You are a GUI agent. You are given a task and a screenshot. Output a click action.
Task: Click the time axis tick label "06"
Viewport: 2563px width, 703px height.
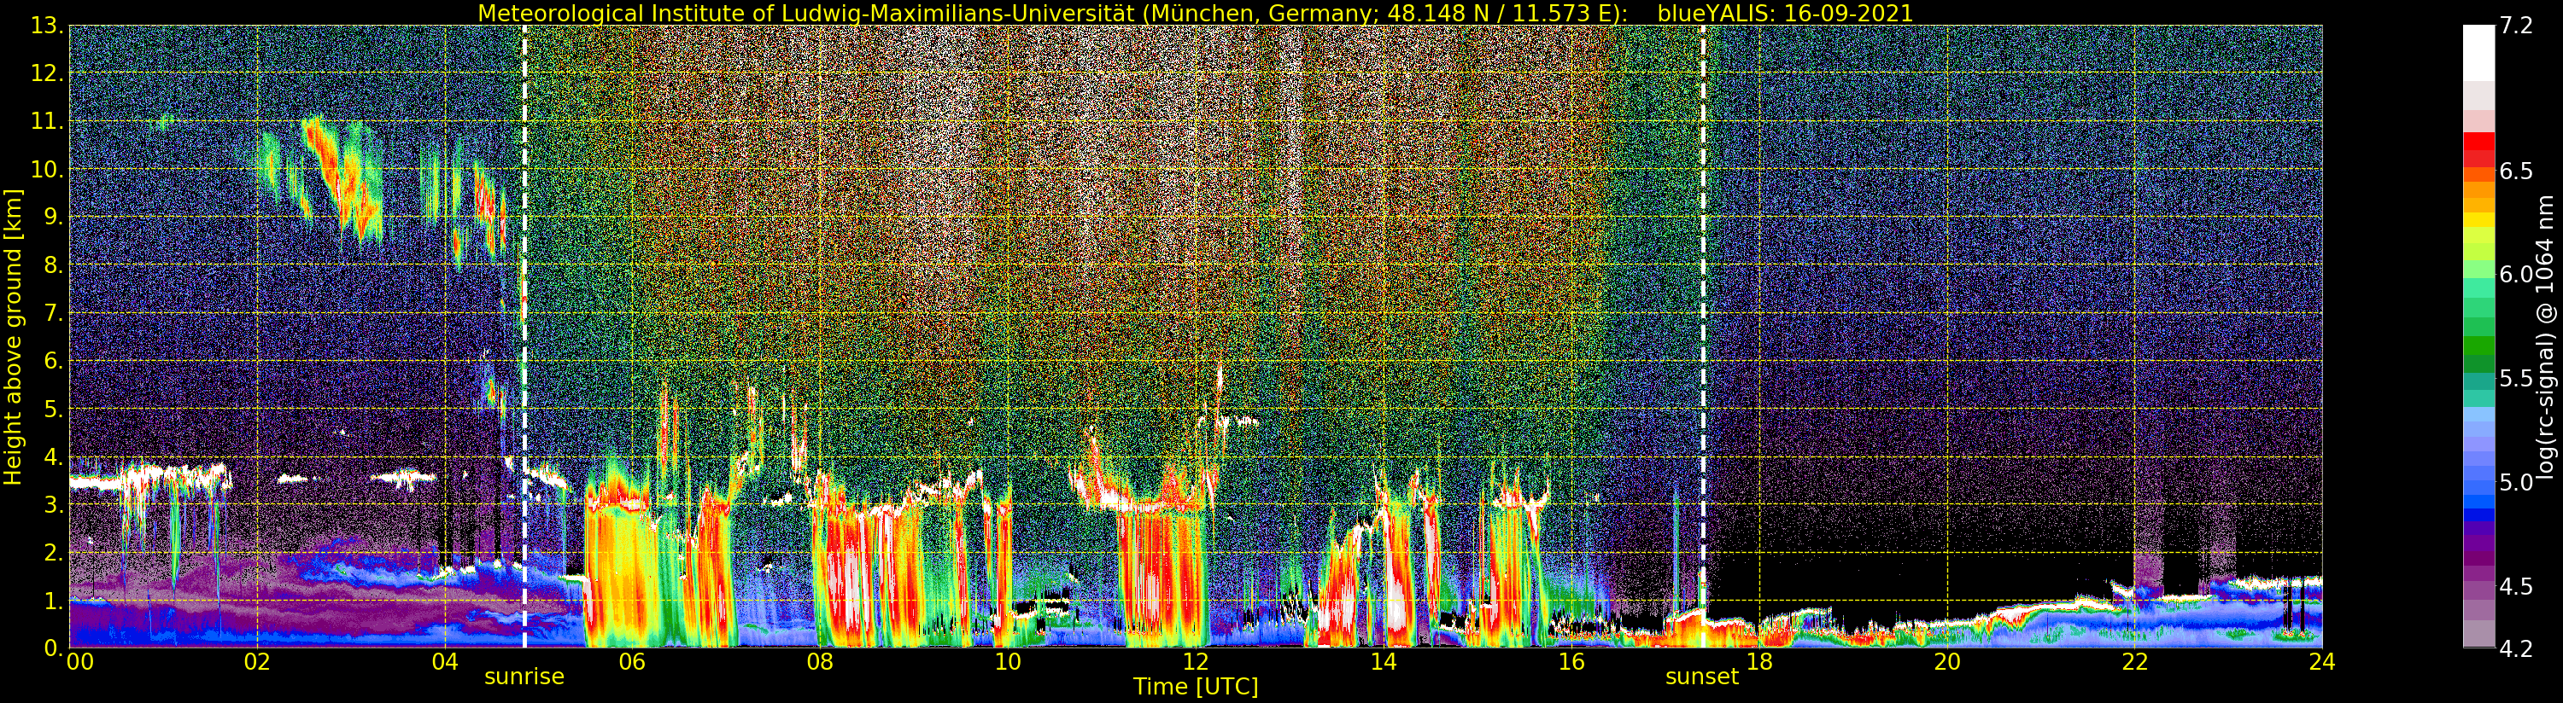point(632,662)
